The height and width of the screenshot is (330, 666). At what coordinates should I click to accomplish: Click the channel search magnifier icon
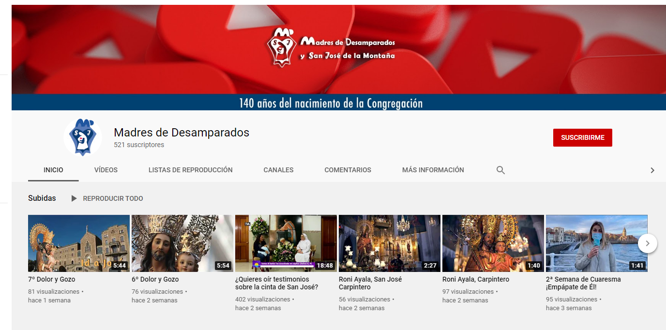tap(500, 170)
